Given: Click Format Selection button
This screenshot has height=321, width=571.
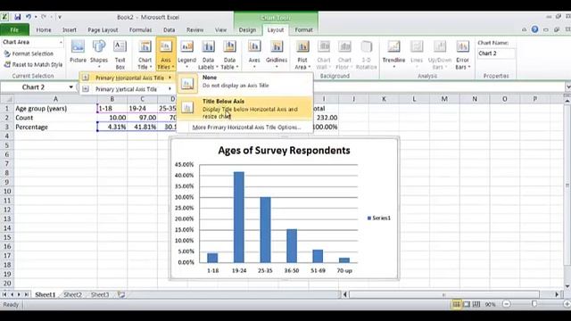Looking at the screenshot, I should 29,53.
